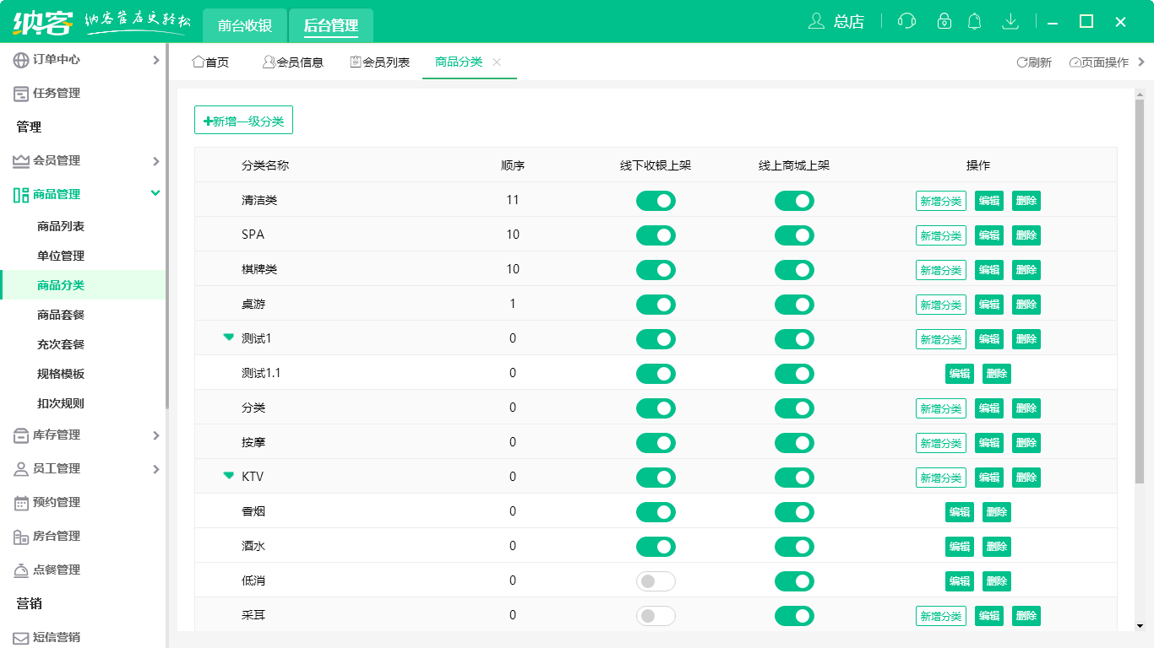Click the 员工管理 person icon
The image size is (1154, 648).
tap(21, 469)
